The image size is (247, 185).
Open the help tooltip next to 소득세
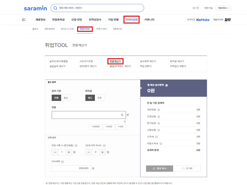tap(156, 137)
